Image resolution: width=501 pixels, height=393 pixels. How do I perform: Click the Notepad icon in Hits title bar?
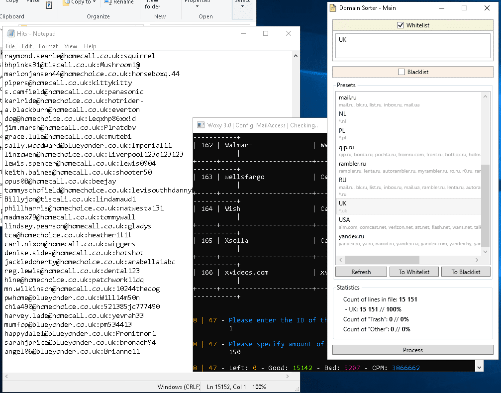[10, 33]
